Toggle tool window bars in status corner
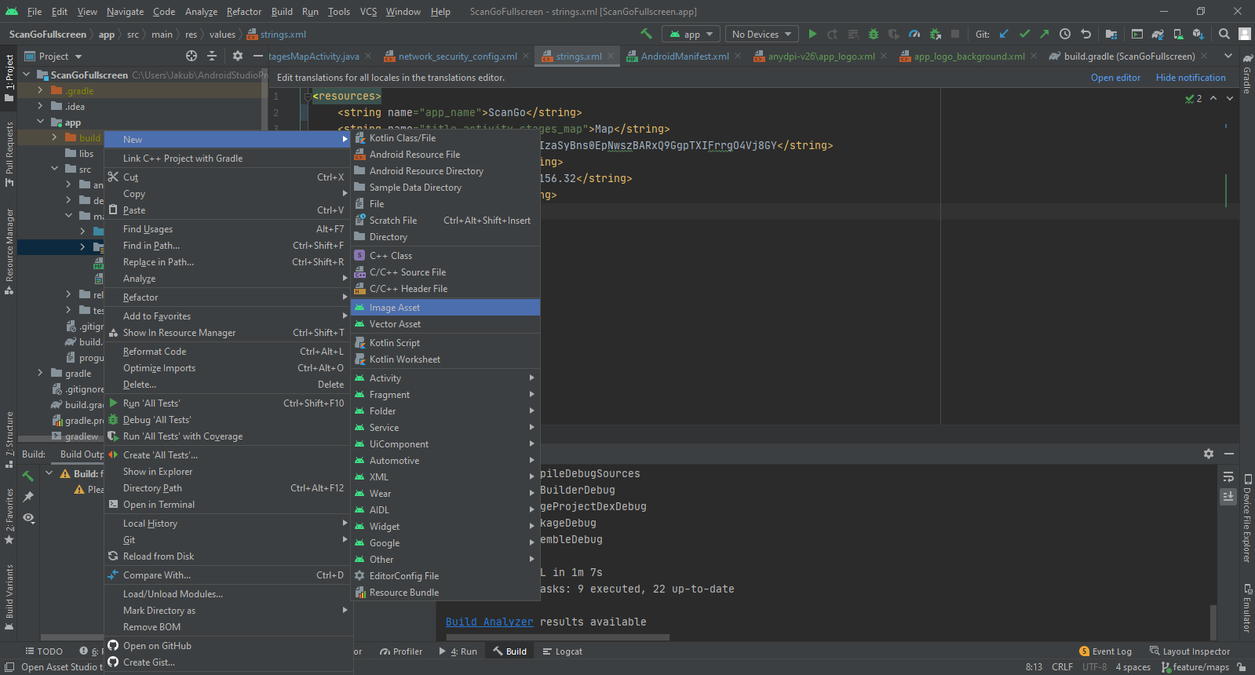This screenshot has width=1255, height=675. (9, 667)
